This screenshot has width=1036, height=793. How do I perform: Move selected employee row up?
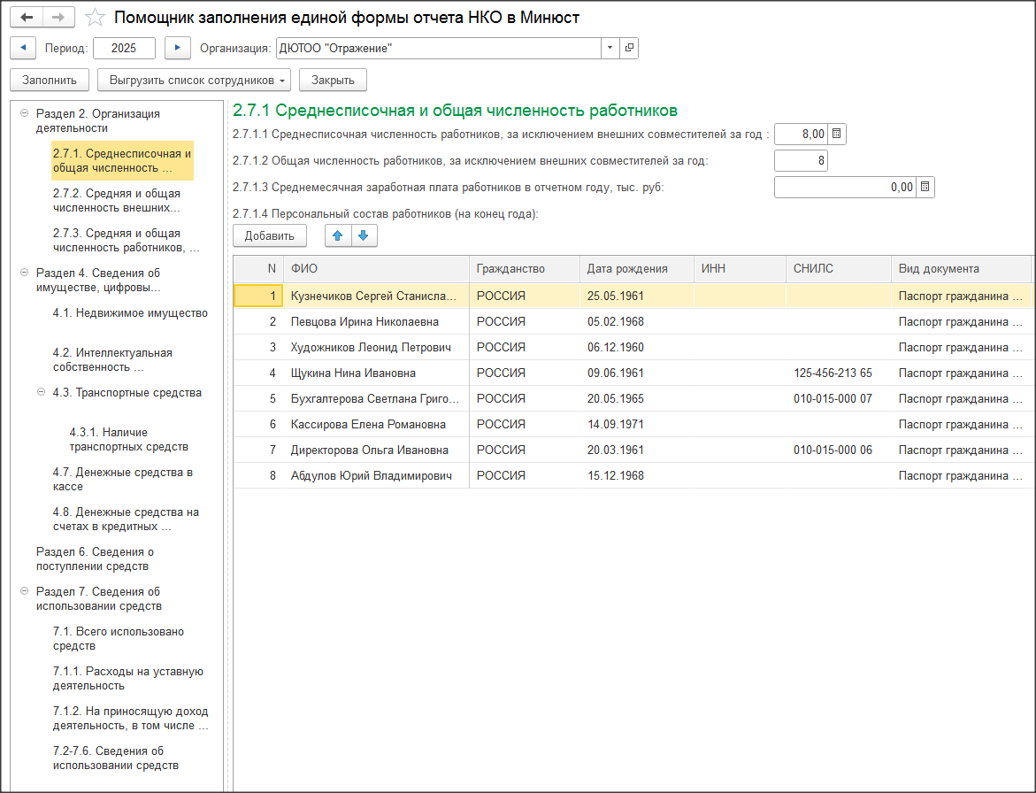(338, 235)
